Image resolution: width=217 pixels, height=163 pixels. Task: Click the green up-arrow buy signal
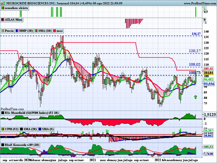tap(196, 97)
